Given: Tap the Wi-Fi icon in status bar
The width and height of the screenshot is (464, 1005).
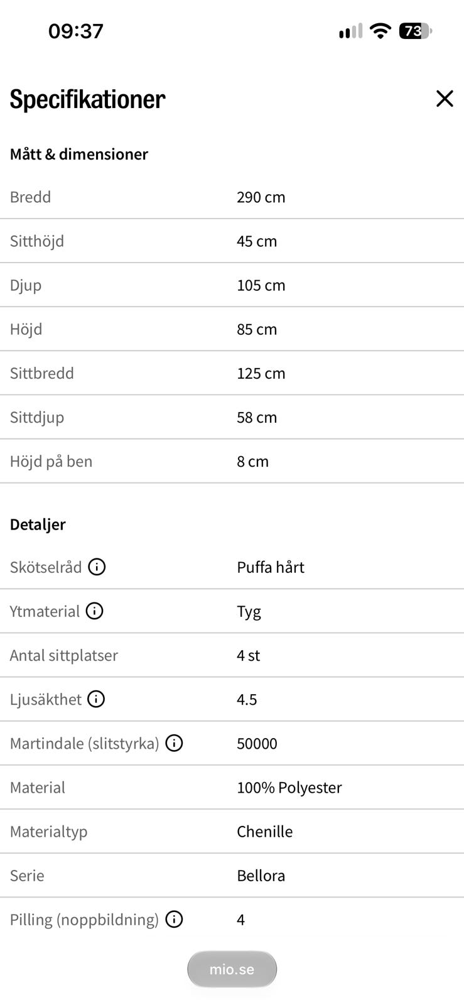Looking at the screenshot, I should click(380, 31).
